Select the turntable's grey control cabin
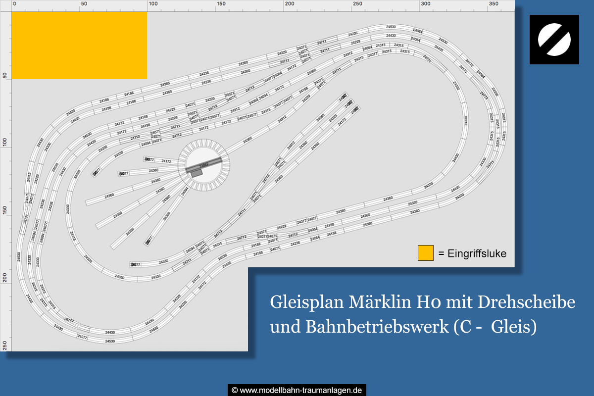Image resolution: width=594 pixels, height=396 pixels. coord(197,173)
